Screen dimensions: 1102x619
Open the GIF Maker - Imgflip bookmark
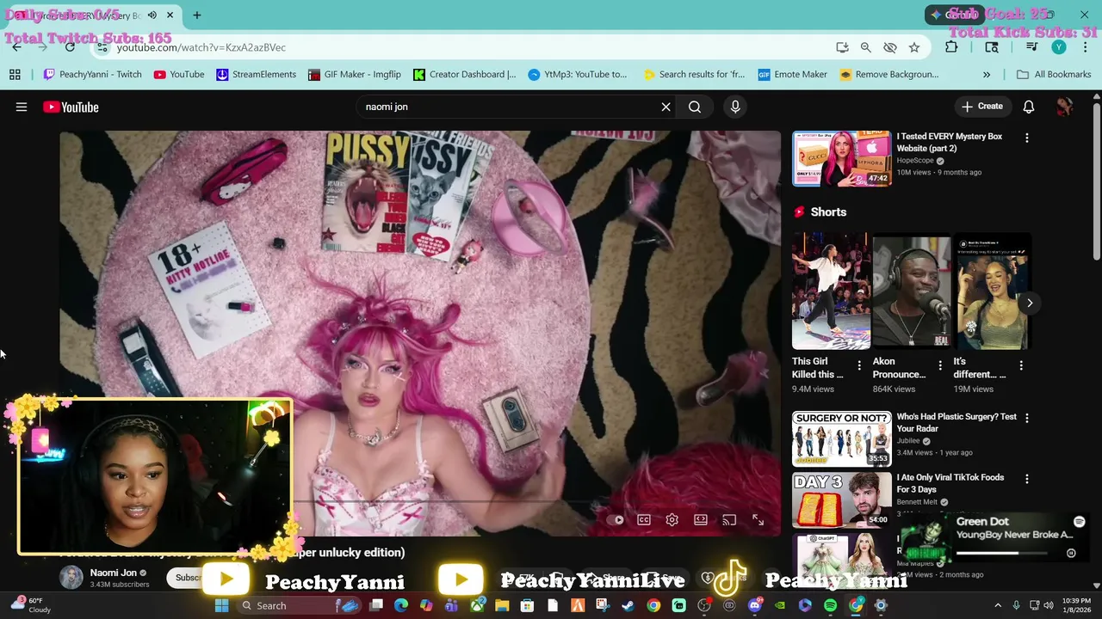355,74
